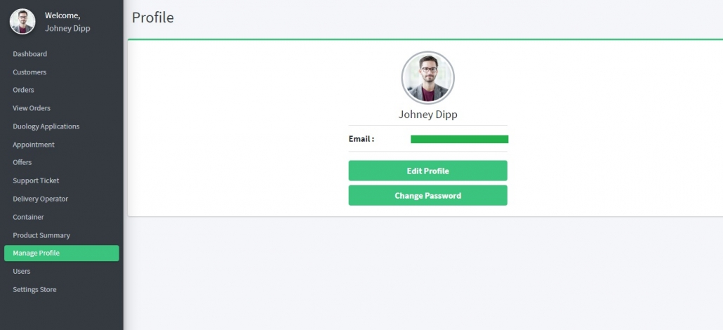Viewport: 723px width, 330px height.
Task: Open the Orders section
Action: click(x=24, y=90)
